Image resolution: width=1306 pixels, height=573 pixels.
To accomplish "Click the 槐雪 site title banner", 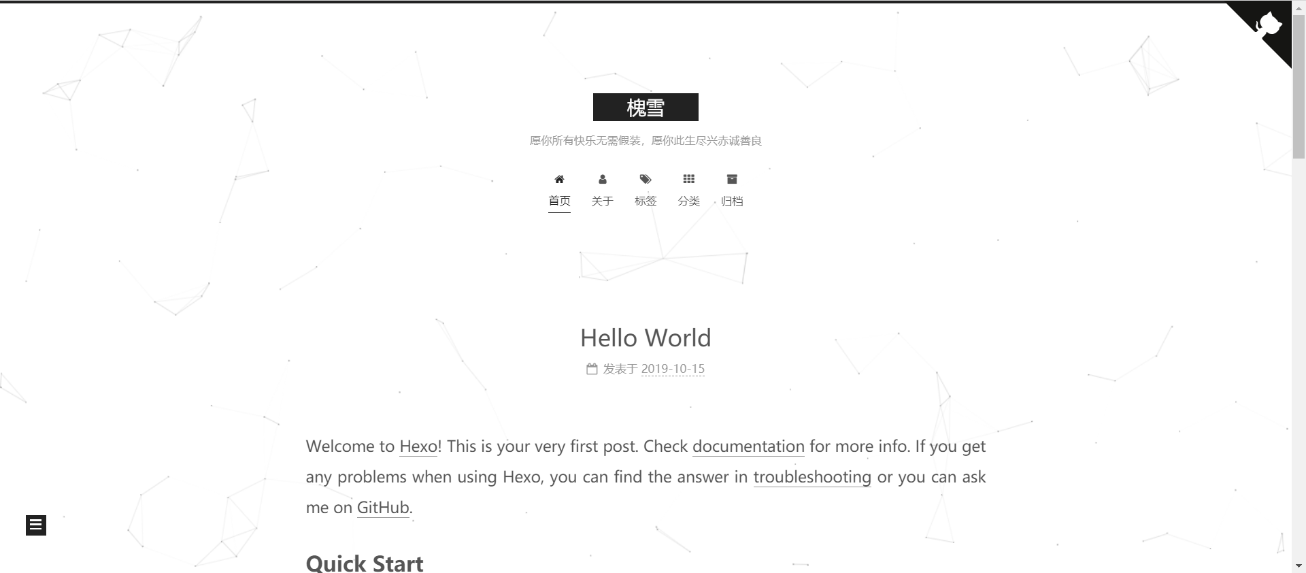I will (x=646, y=108).
